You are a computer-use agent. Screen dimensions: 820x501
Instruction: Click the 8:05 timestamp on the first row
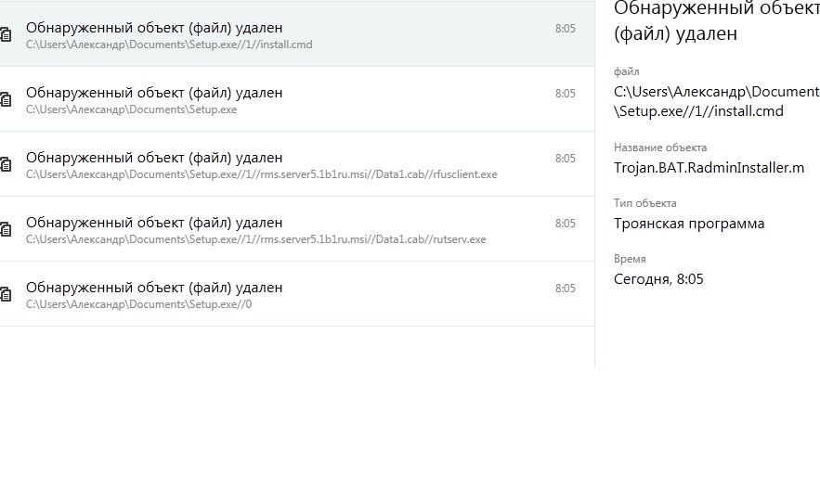point(566,28)
